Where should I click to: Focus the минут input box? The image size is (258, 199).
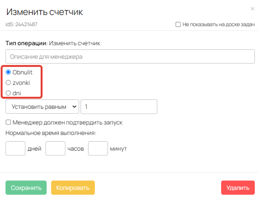[98, 148]
